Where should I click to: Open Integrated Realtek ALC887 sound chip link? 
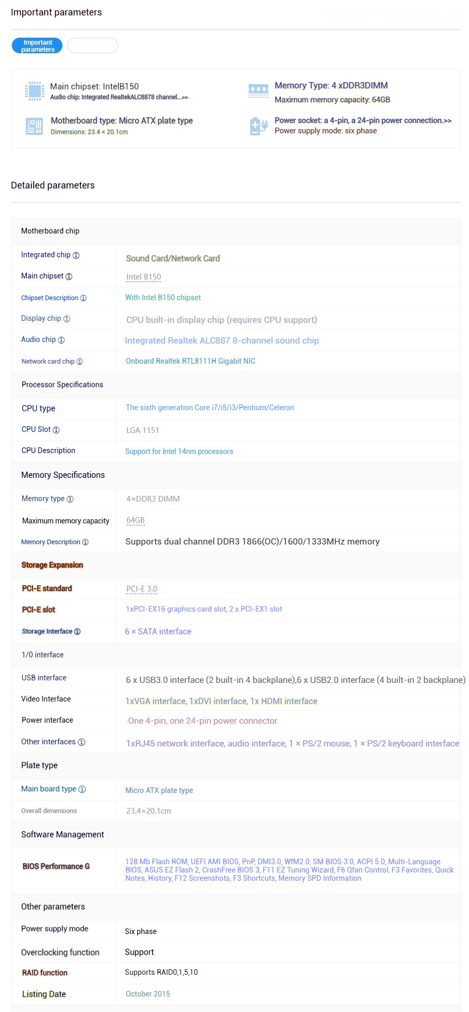[222, 340]
